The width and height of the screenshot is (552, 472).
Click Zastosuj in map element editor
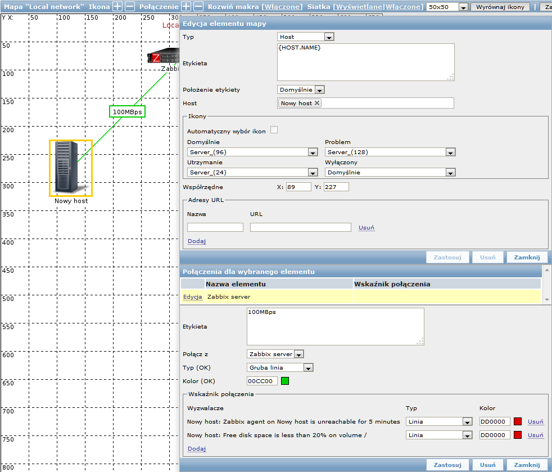[x=447, y=257]
